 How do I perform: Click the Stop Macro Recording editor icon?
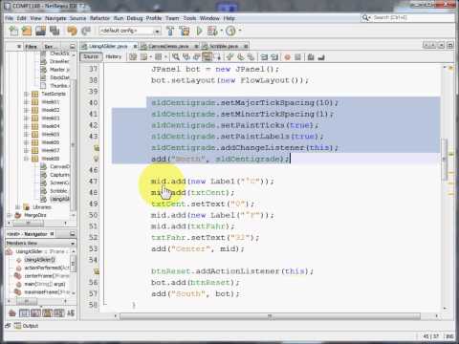[297, 57]
